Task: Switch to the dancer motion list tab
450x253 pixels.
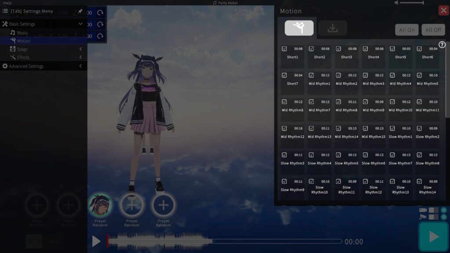Action: click(299, 28)
